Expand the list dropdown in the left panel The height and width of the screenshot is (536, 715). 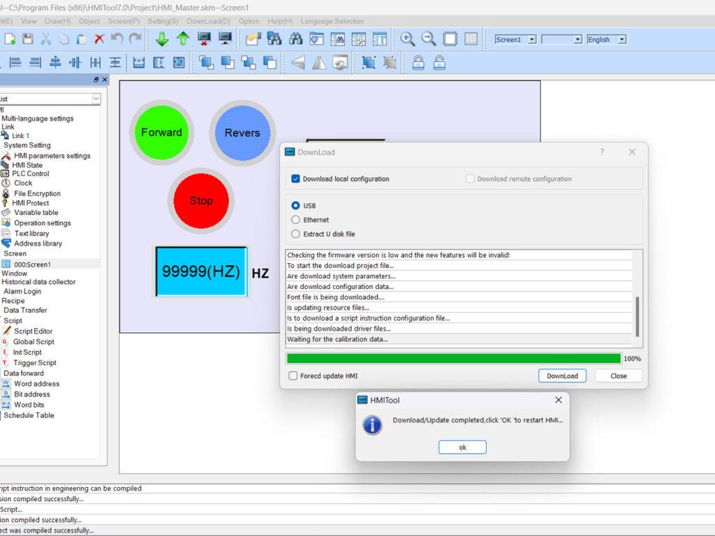tap(96, 98)
